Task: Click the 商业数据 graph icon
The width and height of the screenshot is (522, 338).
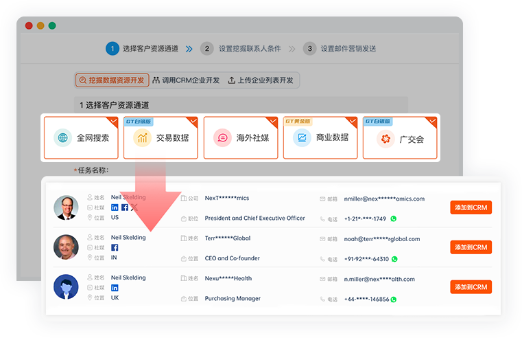Action: coord(302,137)
